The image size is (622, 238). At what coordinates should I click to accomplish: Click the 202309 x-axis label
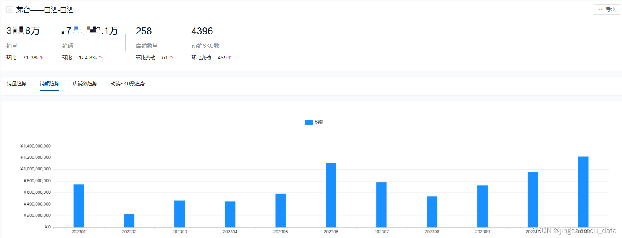pyautogui.click(x=482, y=232)
